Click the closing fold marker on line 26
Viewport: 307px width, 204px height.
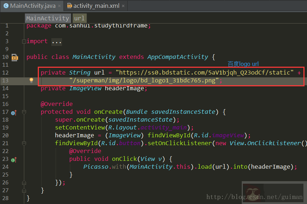tap(24, 183)
